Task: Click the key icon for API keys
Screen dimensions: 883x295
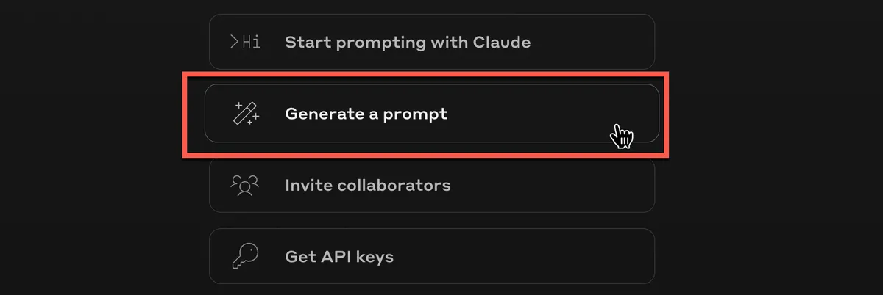Action: (245, 257)
